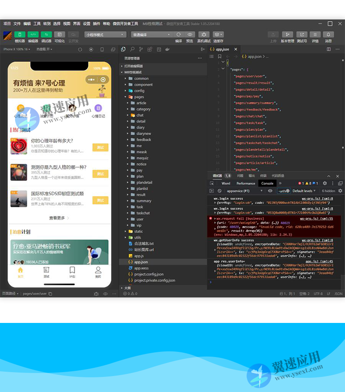Image resolution: width=345 pixels, height=392 pixels.
Task: Toggle the eye filter in console toolbar
Action: pyautogui.click(x=270, y=190)
